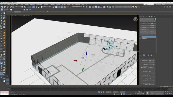Click the object color swatch next to name field
Image resolution: width=173 pixels, height=97 pixels.
coord(155,19)
